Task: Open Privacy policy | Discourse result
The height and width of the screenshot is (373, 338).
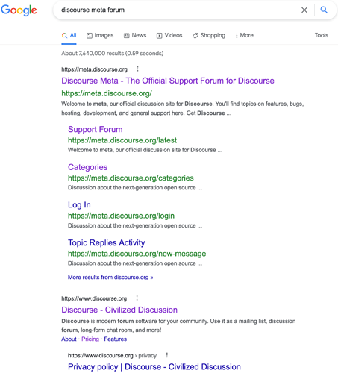Action: pyautogui.click(x=154, y=367)
